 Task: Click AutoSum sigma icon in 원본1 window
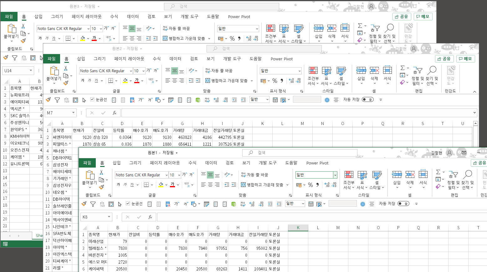click(x=438, y=172)
